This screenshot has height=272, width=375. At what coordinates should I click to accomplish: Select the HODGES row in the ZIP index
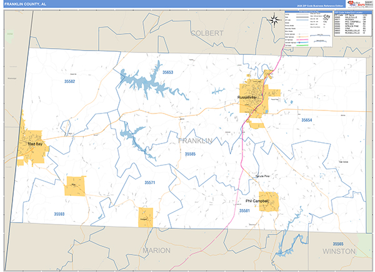tap(351, 19)
